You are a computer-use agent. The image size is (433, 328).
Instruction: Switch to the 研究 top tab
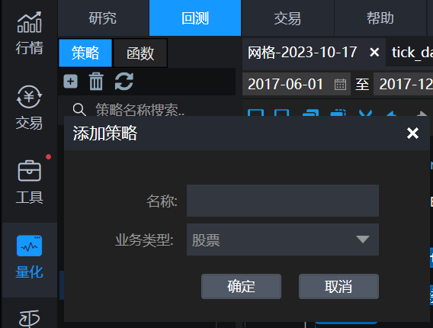coord(103,18)
